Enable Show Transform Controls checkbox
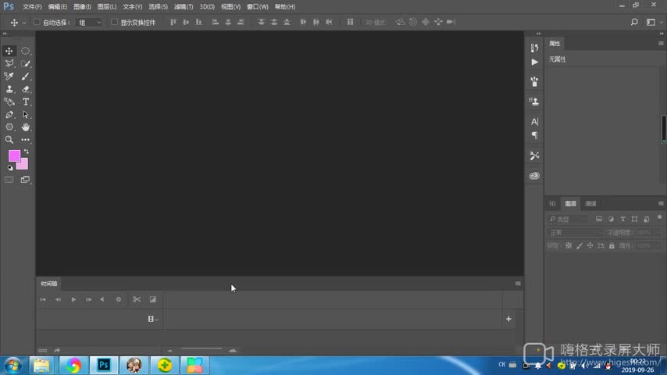This screenshot has height=375, width=667. pyautogui.click(x=115, y=22)
